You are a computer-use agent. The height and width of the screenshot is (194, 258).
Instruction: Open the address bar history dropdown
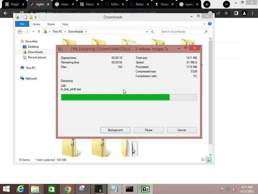tap(147, 32)
